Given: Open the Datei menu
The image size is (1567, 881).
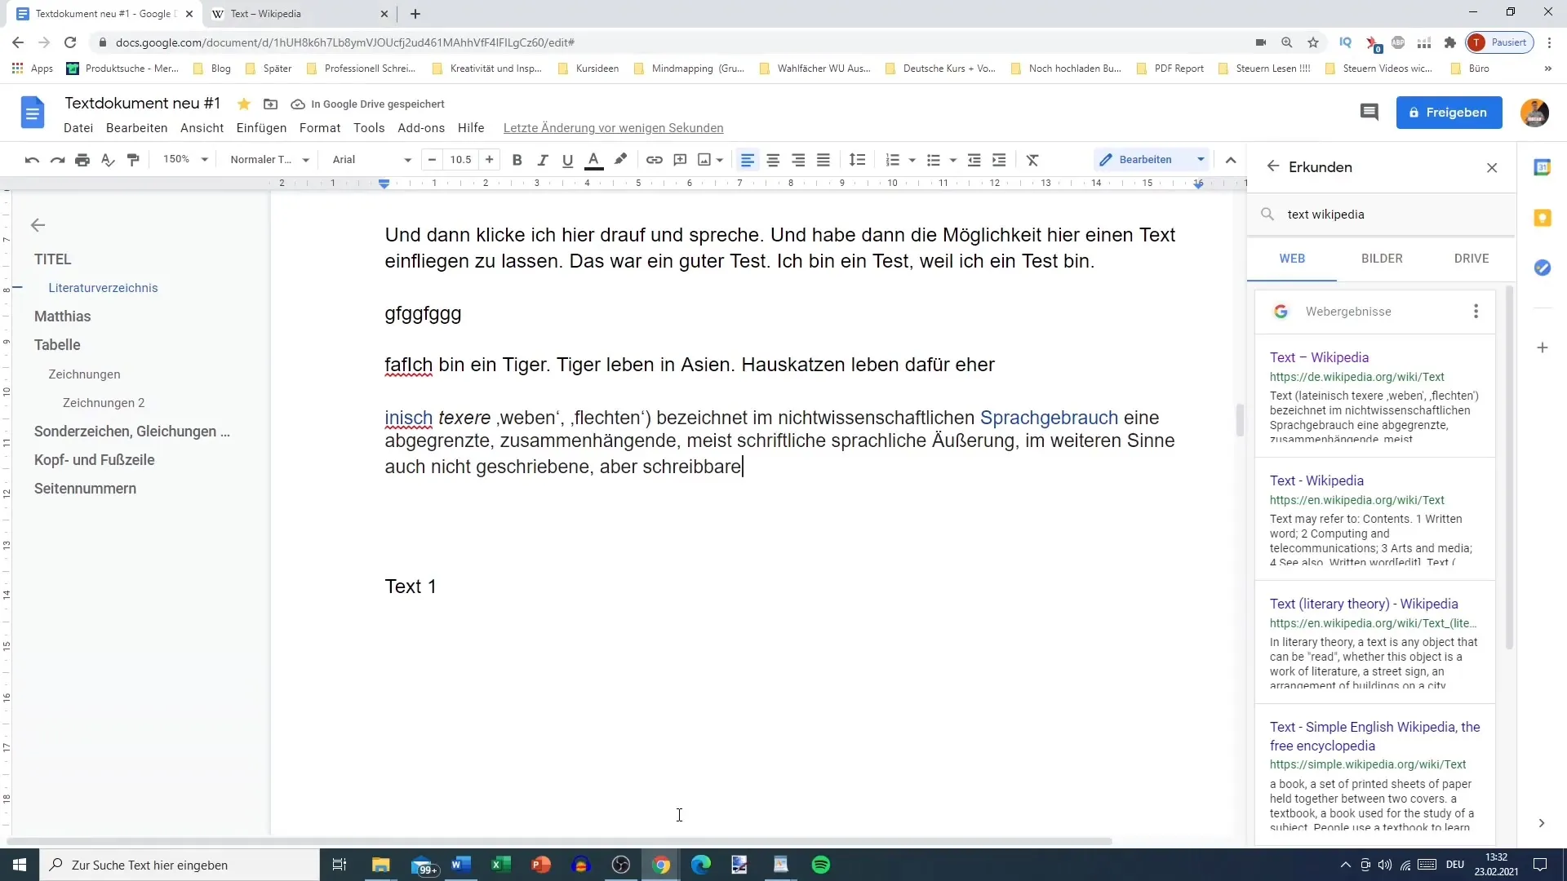Looking at the screenshot, I should (78, 128).
